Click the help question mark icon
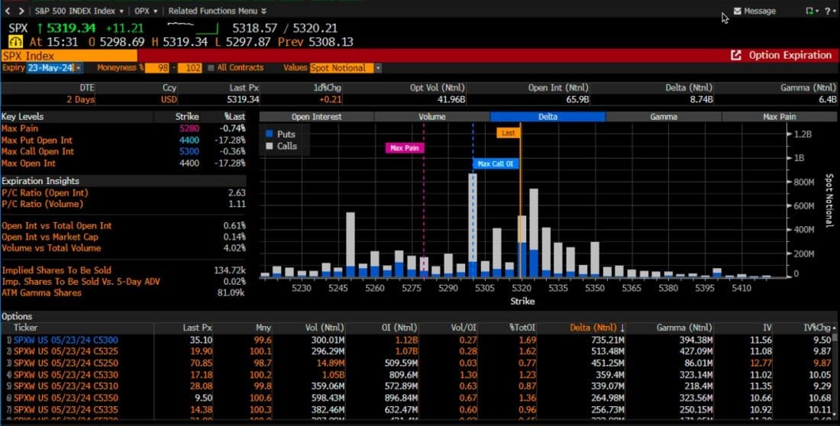 click(x=827, y=11)
